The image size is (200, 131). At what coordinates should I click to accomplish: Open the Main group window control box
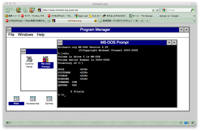23,51
